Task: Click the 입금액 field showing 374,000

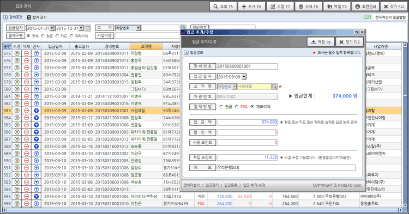Action: tap(247, 122)
